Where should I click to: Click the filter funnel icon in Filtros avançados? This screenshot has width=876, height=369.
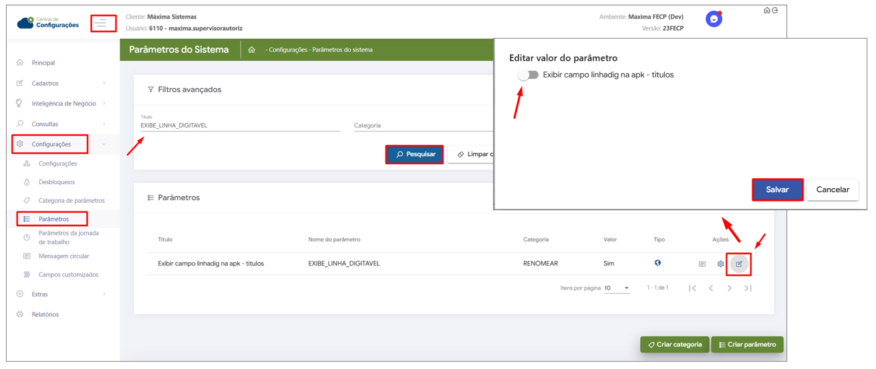tap(150, 89)
